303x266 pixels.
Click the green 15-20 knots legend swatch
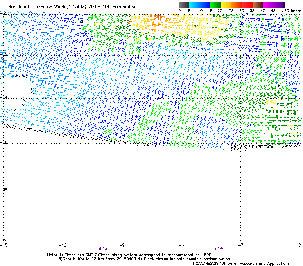215,5
